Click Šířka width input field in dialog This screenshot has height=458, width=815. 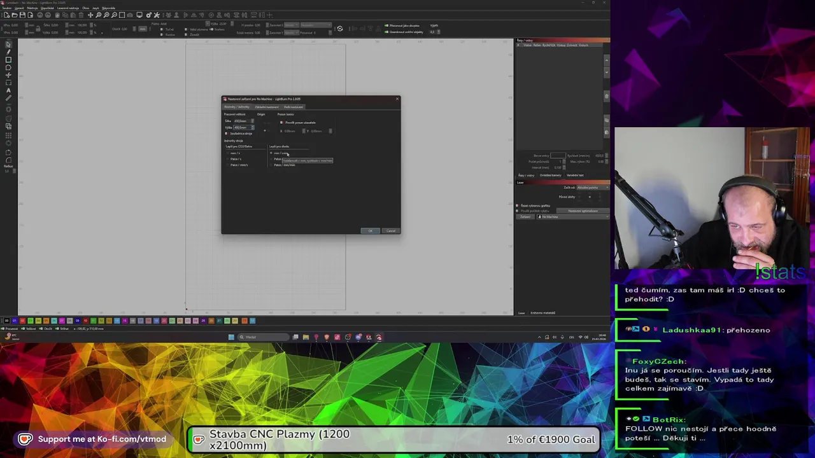coord(243,121)
